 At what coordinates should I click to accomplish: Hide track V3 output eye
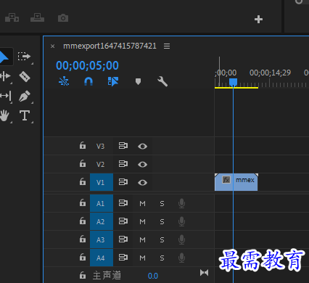tap(142, 147)
